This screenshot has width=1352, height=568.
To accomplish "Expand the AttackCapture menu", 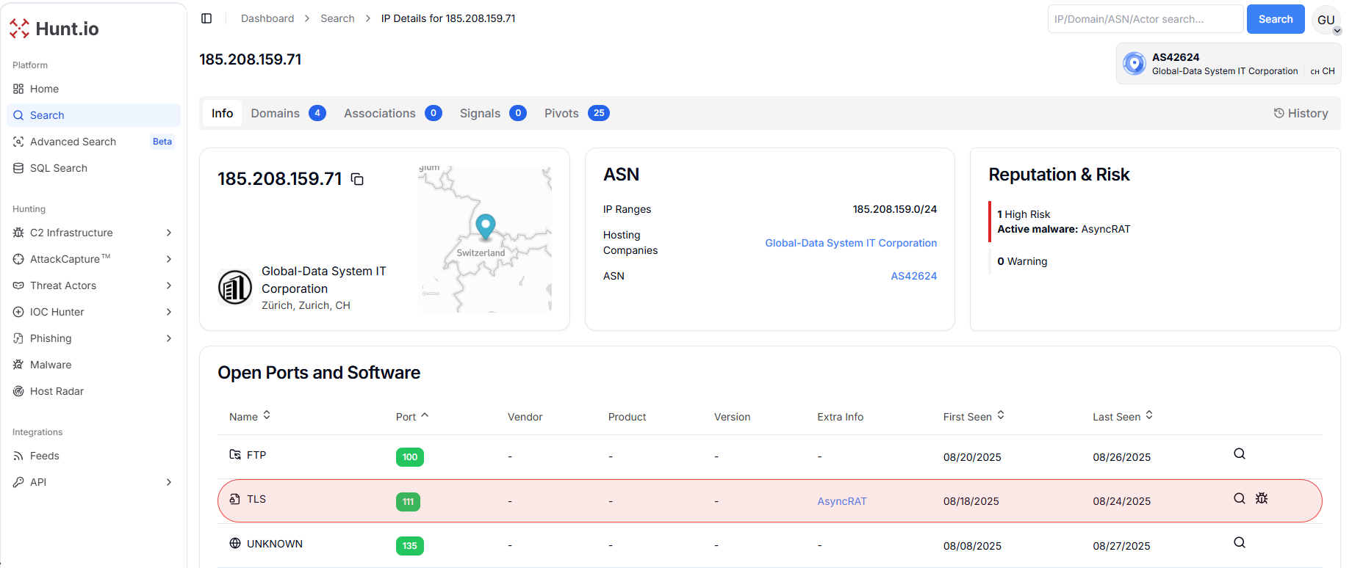I will click(93, 259).
